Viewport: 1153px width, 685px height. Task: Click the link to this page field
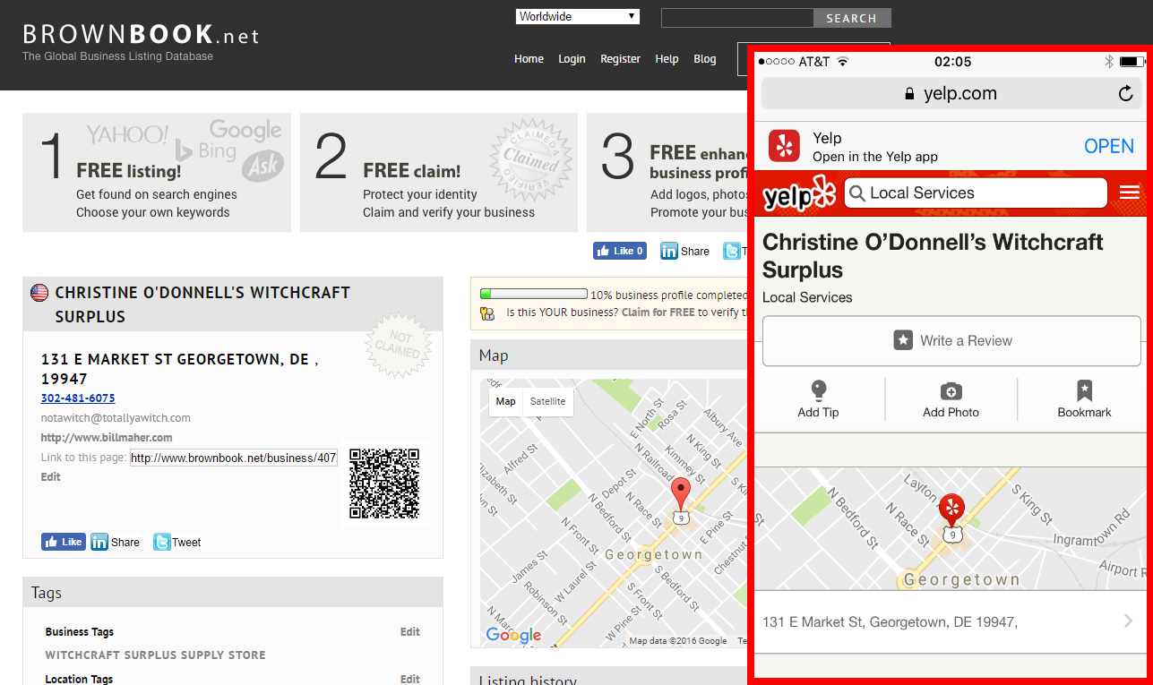(x=234, y=458)
